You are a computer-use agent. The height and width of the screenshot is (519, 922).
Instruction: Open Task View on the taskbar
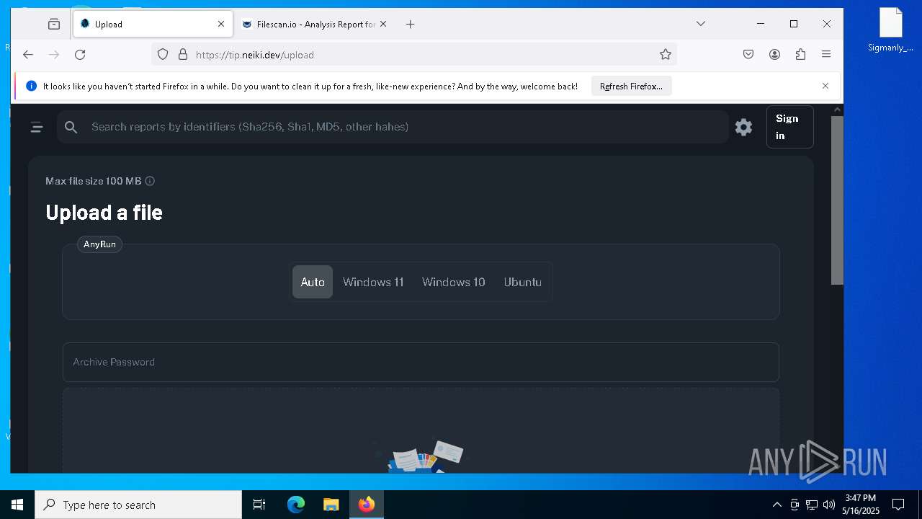coord(259,505)
